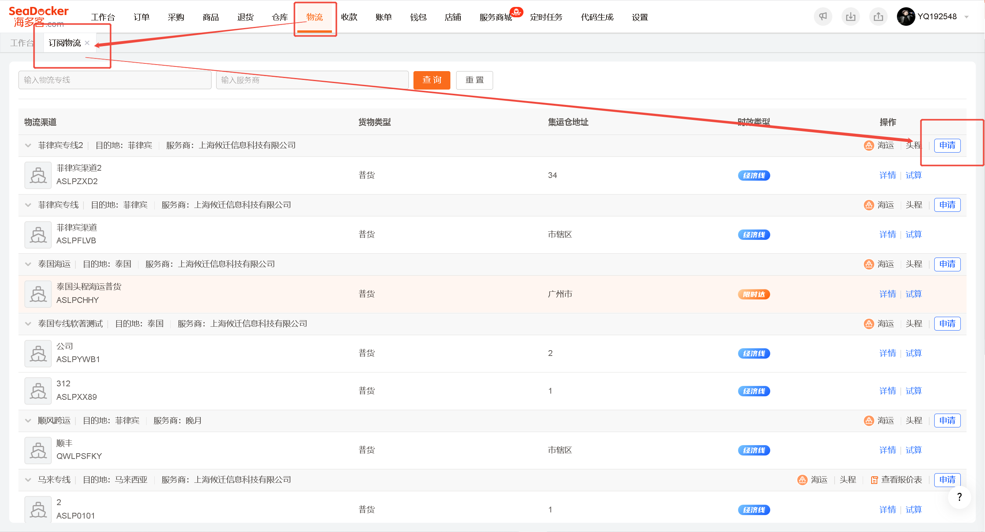Click 申请 for 马来专线
Screen dimensions: 985x532
[x=947, y=480]
